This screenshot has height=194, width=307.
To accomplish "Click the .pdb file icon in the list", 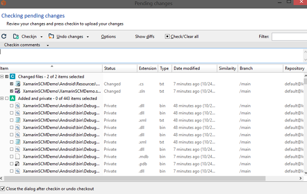I will pyautogui.click(x=17, y=164).
